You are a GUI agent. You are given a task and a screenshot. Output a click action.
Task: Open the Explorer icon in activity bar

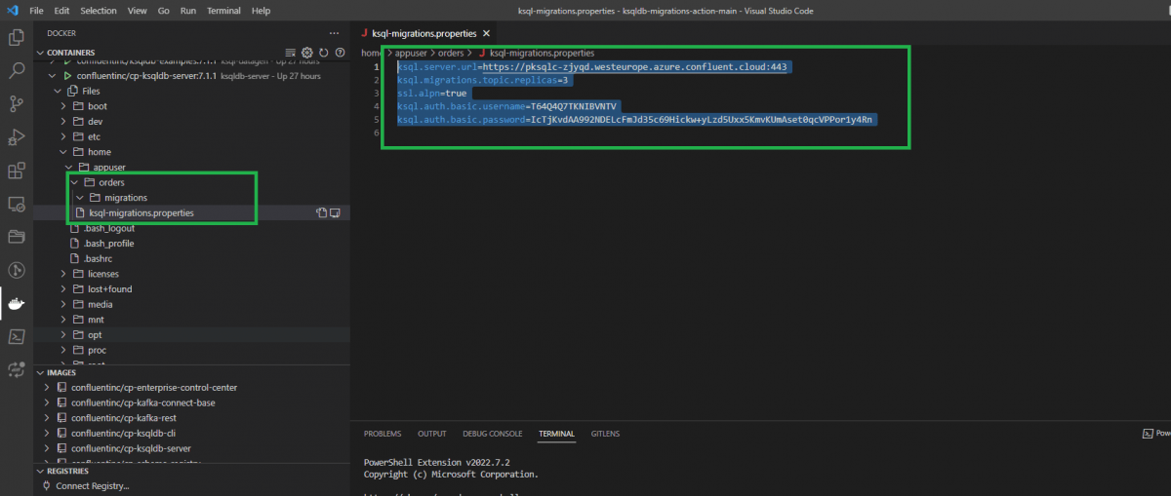click(x=17, y=38)
